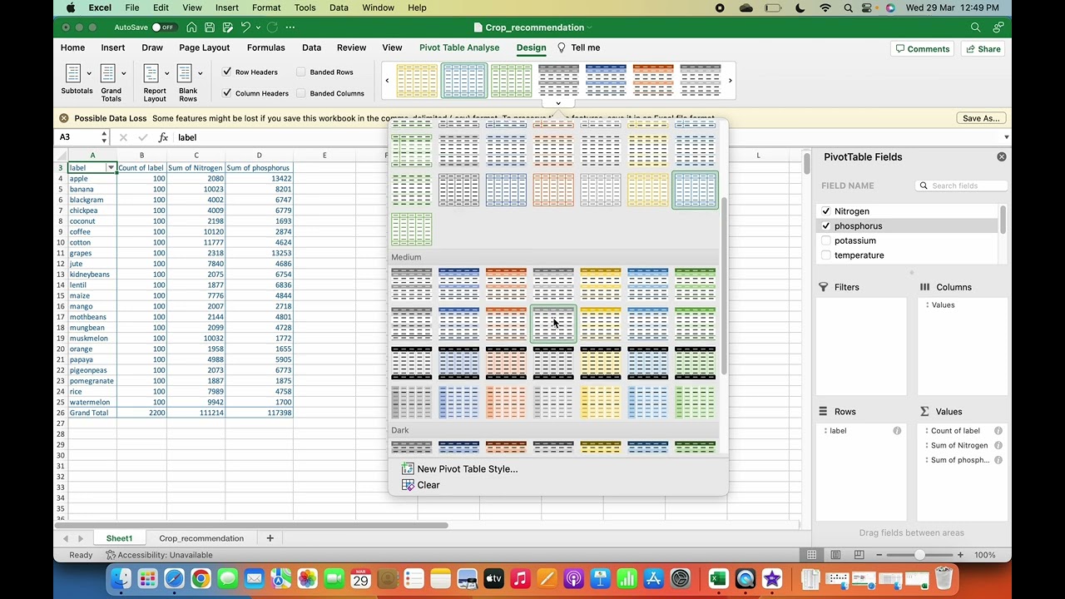Open Apple Music from the Dock
The image size is (1065, 599).
click(520, 578)
